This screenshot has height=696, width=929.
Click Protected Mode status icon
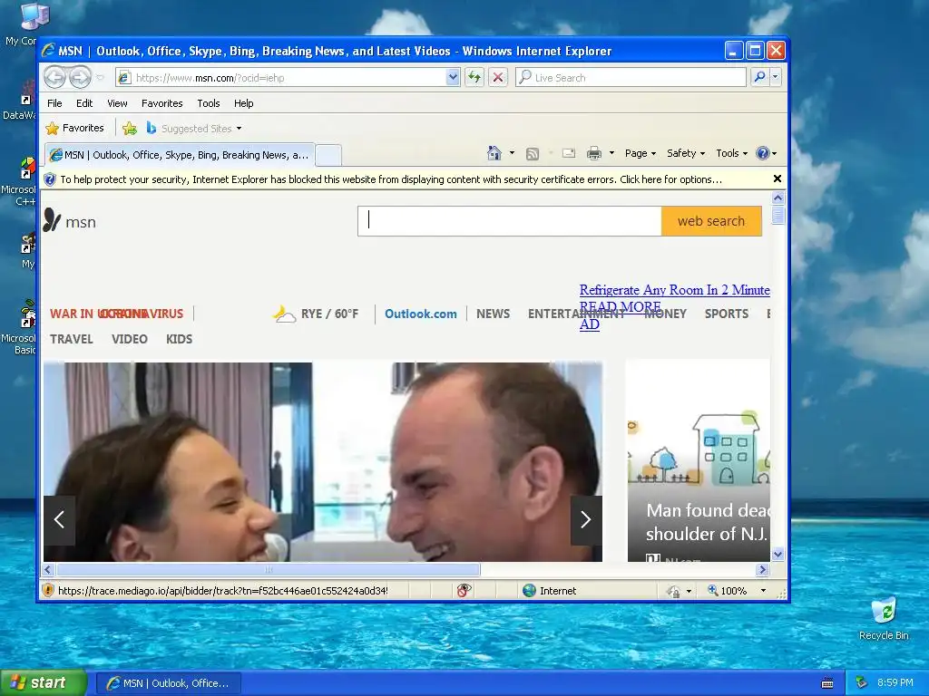click(674, 591)
